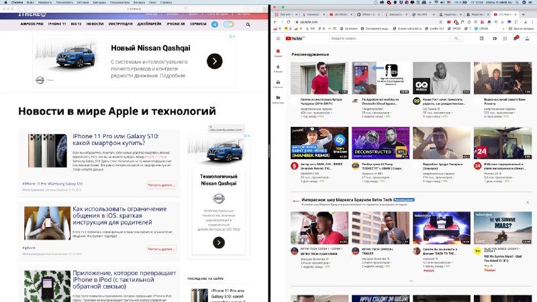Click Читать далее under iPhone 11 Pro article
Screen dimensions: 537x302
coord(161,185)
